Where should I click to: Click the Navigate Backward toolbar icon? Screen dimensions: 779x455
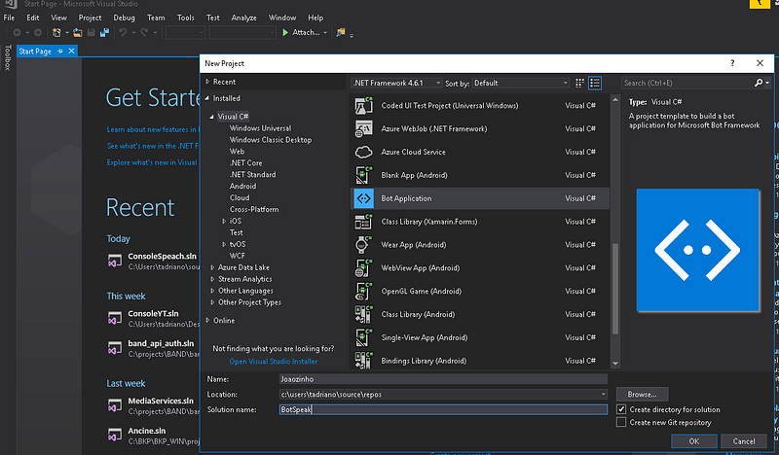pyautogui.click(x=17, y=33)
